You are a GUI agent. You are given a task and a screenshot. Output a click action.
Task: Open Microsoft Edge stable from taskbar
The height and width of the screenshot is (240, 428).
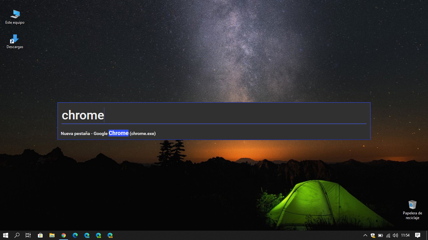(75, 235)
